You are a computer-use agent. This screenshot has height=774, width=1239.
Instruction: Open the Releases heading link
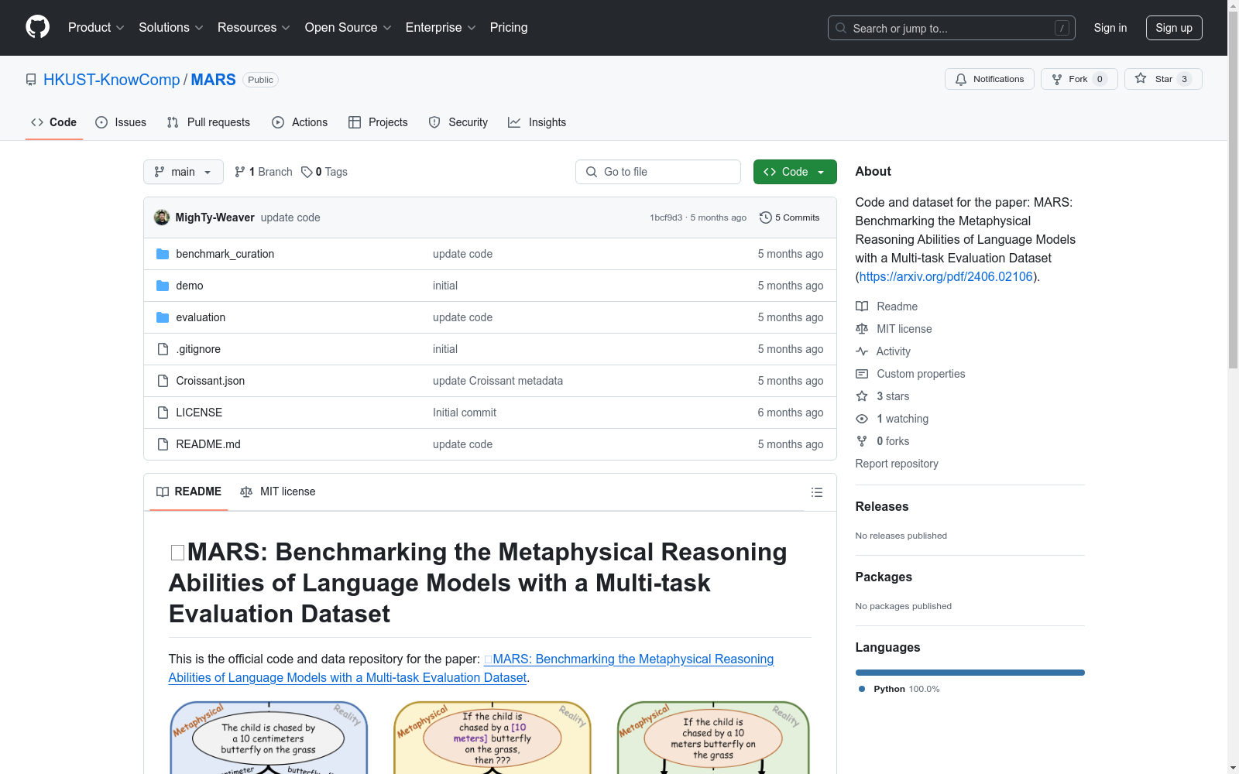pyautogui.click(x=882, y=506)
